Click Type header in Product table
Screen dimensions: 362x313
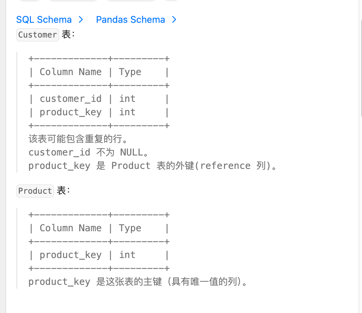pos(130,228)
